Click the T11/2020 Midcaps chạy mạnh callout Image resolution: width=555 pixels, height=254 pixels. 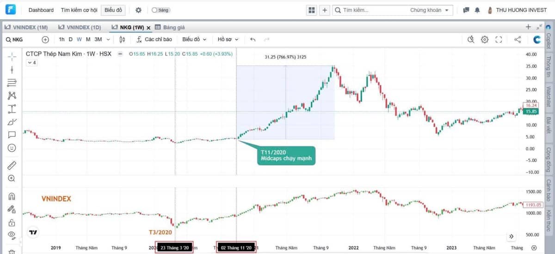[286, 156]
